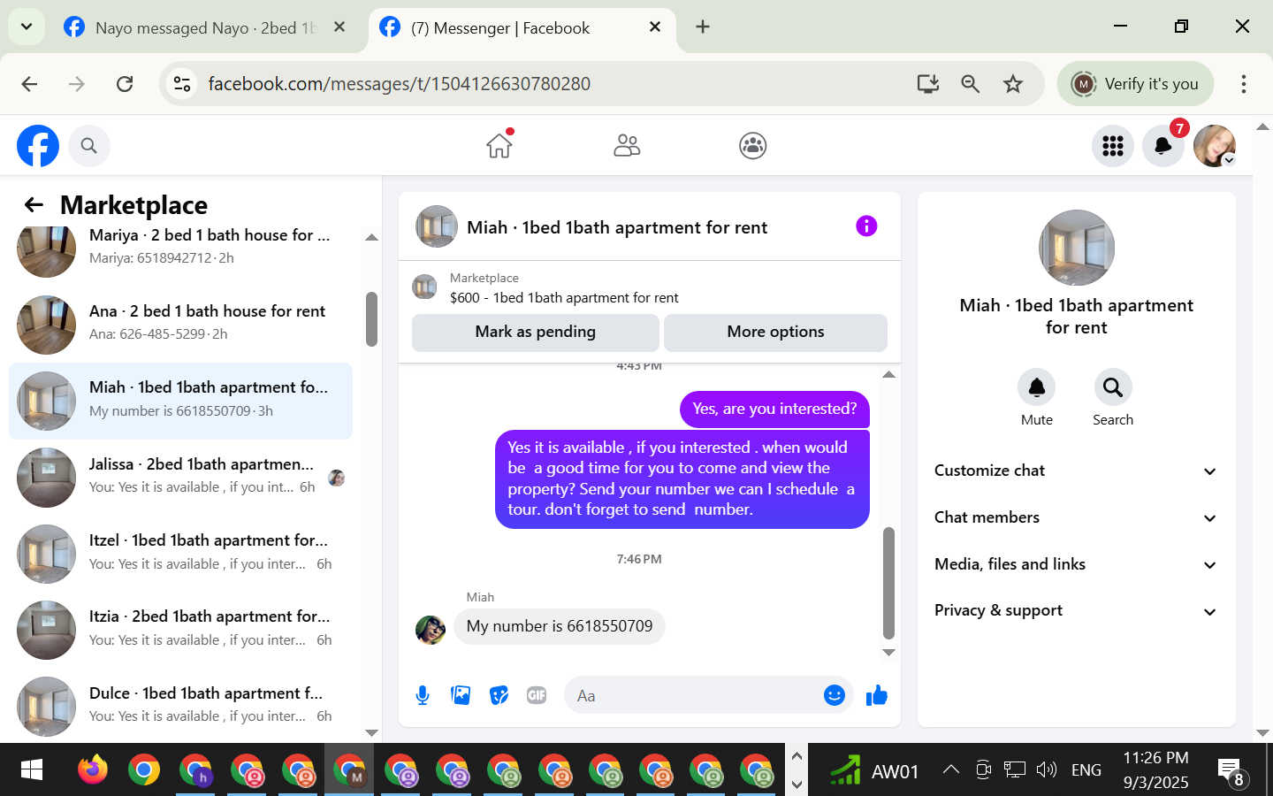
Task: Open conversation information purple icon
Action: tap(866, 226)
